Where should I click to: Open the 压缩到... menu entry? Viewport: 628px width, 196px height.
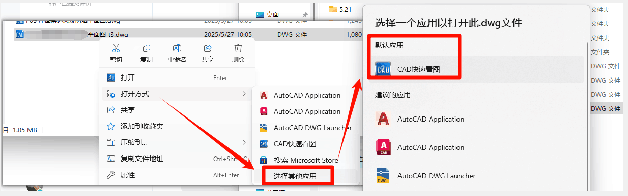(x=177, y=142)
